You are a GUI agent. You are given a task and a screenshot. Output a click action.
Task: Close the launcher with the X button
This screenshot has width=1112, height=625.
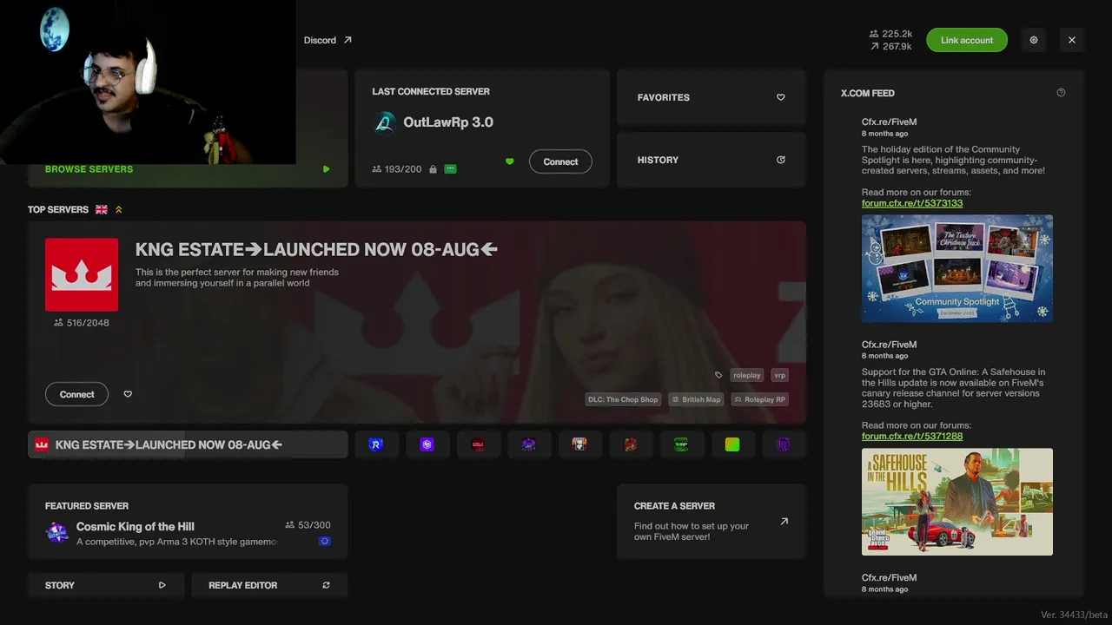click(1072, 40)
